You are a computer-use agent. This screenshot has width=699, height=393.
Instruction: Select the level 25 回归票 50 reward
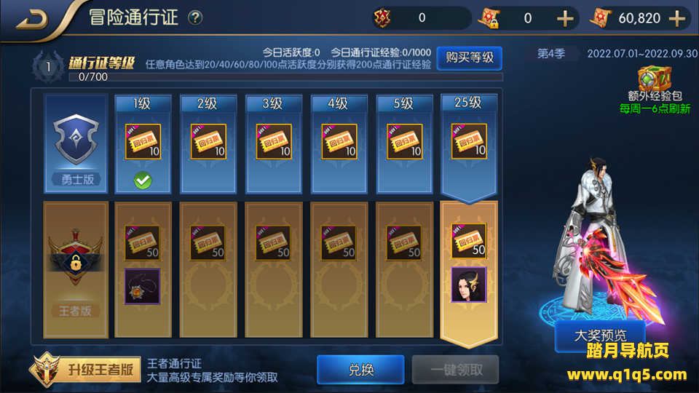[x=468, y=241]
